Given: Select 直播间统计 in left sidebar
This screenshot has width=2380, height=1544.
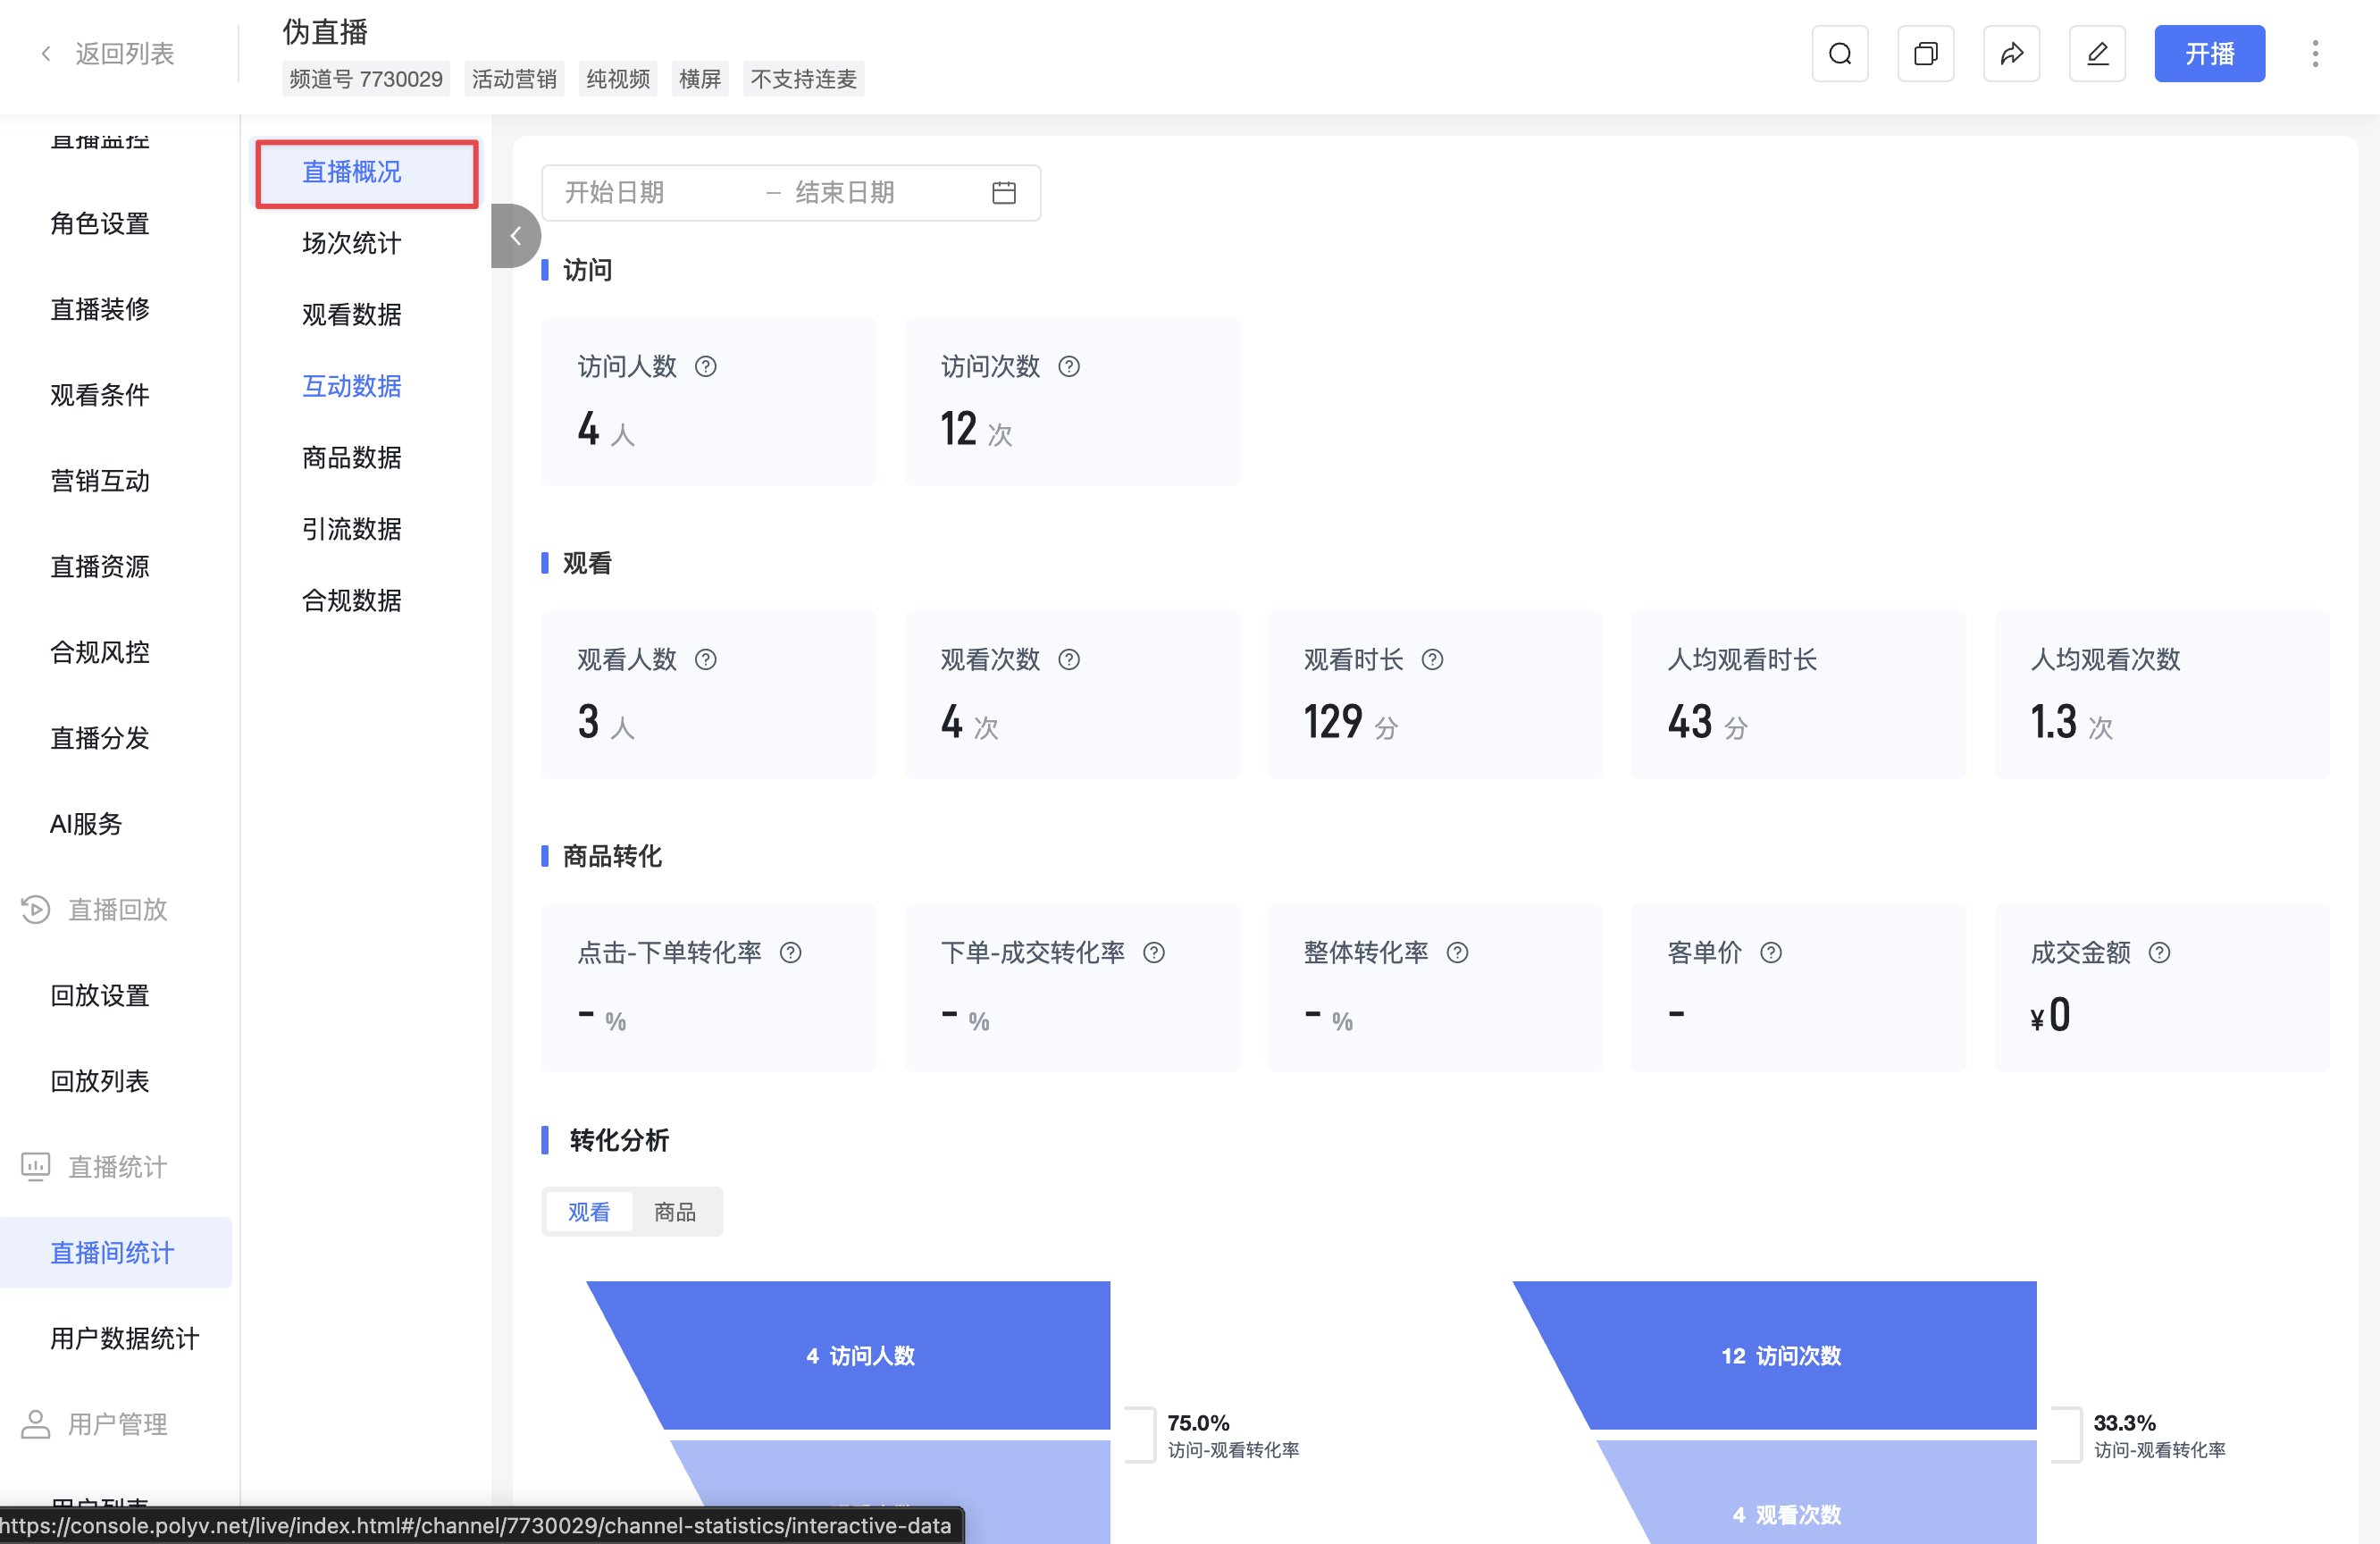Looking at the screenshot, I should click(116, 1253).
